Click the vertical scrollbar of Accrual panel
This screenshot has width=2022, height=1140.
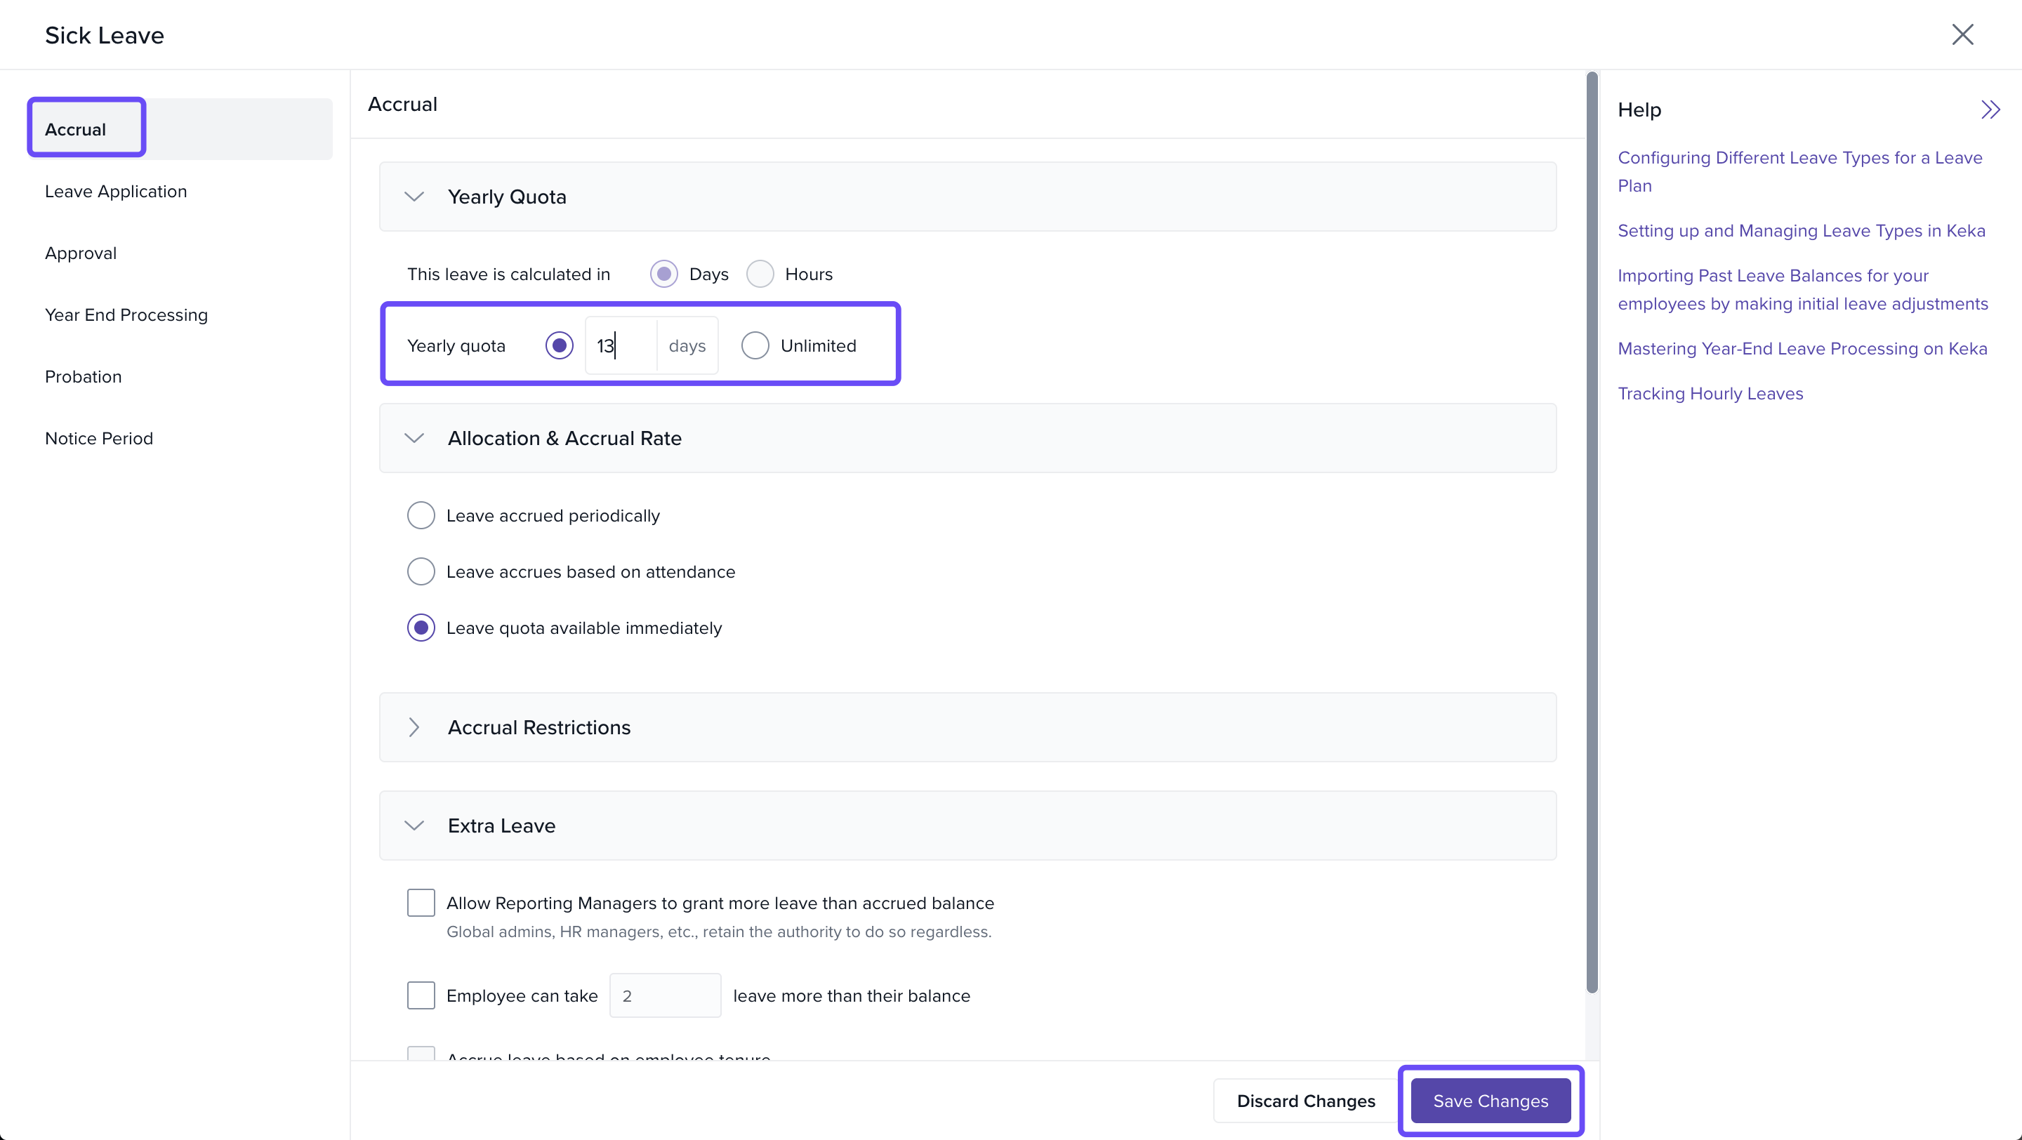[x=1591, y=533]
